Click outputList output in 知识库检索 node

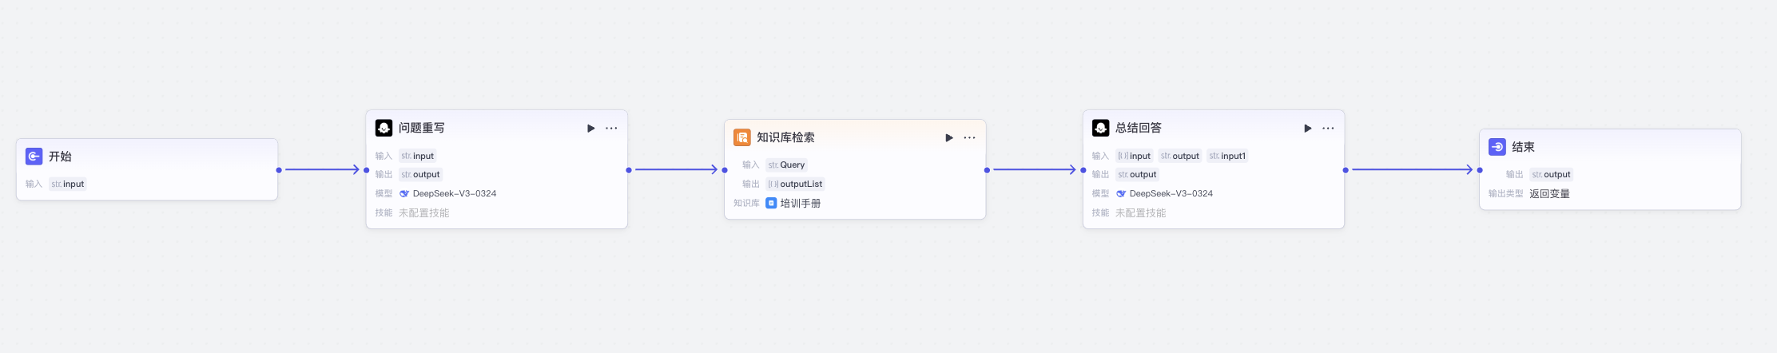click(x=795, y=184)
